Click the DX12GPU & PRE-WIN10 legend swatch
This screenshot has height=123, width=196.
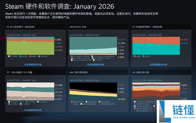pyautogui.click(x=92, y=57)
